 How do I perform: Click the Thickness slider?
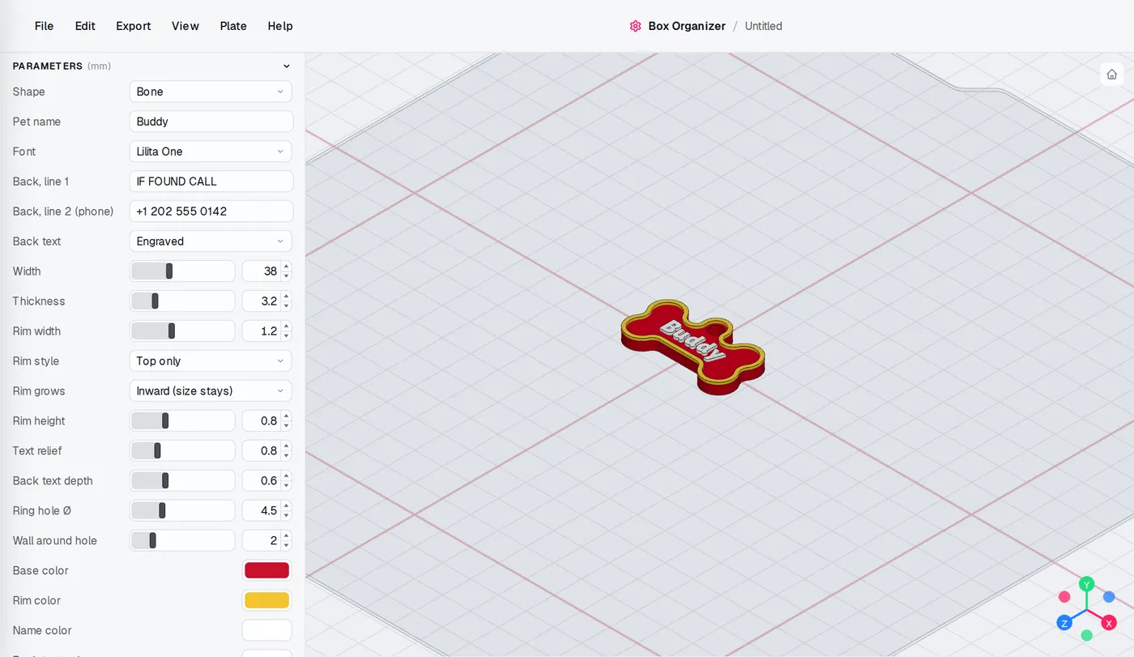pos(182,301)
